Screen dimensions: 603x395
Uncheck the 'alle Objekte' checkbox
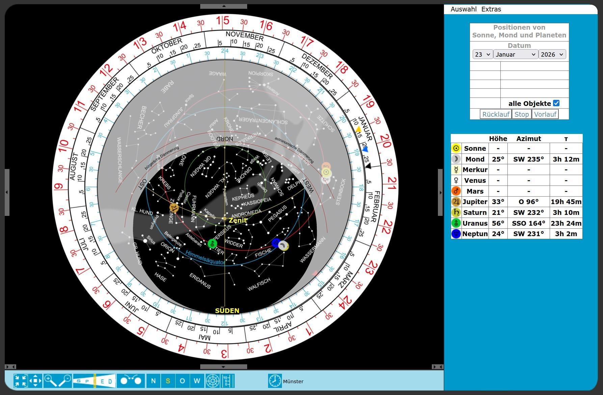point(556,103)
